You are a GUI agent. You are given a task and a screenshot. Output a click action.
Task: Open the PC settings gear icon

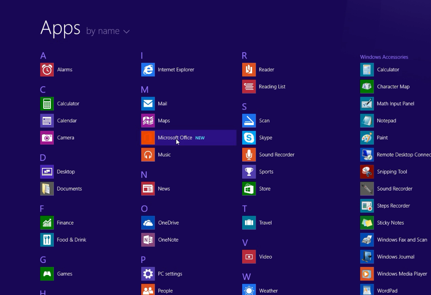[148, 274]
